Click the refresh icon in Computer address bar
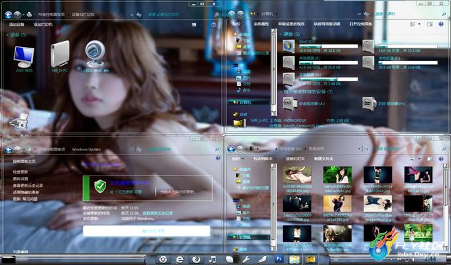This screenshot has width=451, height=265. [366, 14]
